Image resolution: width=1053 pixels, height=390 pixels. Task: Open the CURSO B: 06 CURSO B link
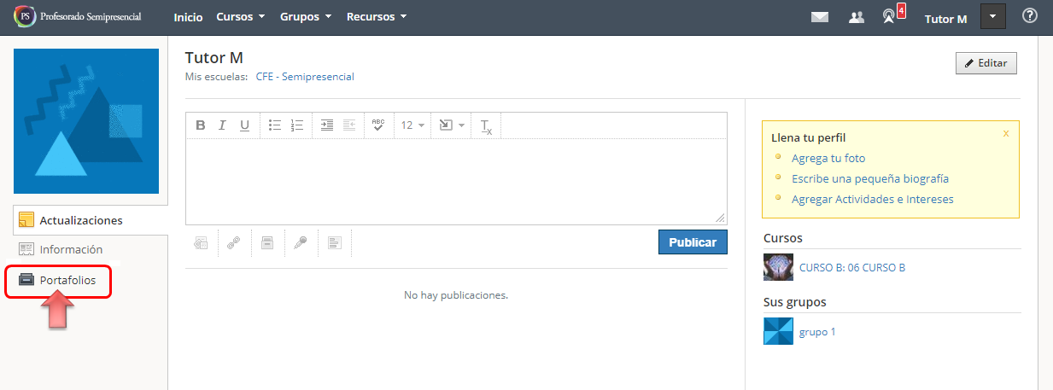pos(851,267)
